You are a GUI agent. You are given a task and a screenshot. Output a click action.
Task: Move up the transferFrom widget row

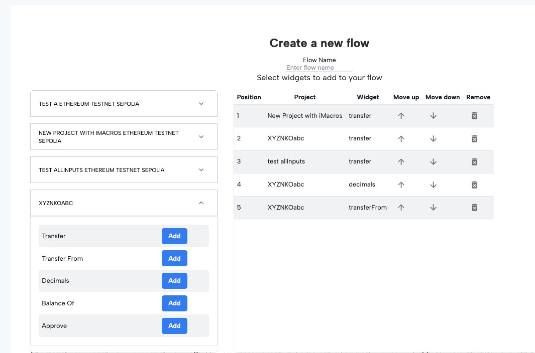401,208
